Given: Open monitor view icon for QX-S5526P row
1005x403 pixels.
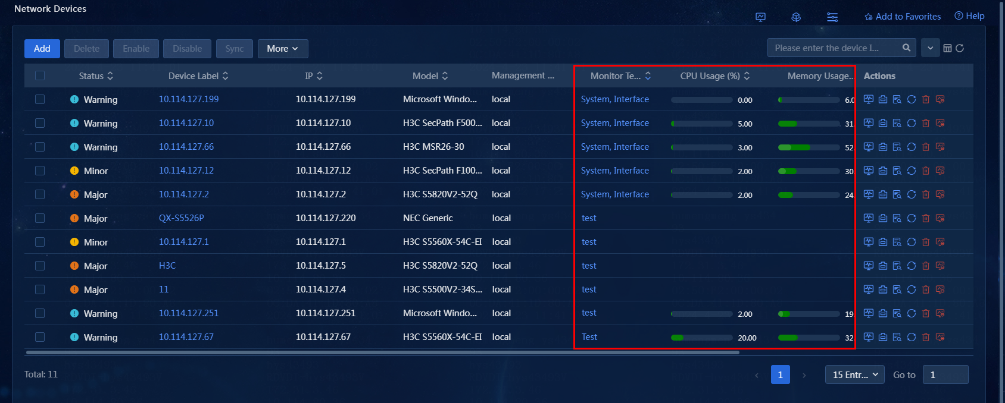Looking at the screenshot, I should coord(869,218).
